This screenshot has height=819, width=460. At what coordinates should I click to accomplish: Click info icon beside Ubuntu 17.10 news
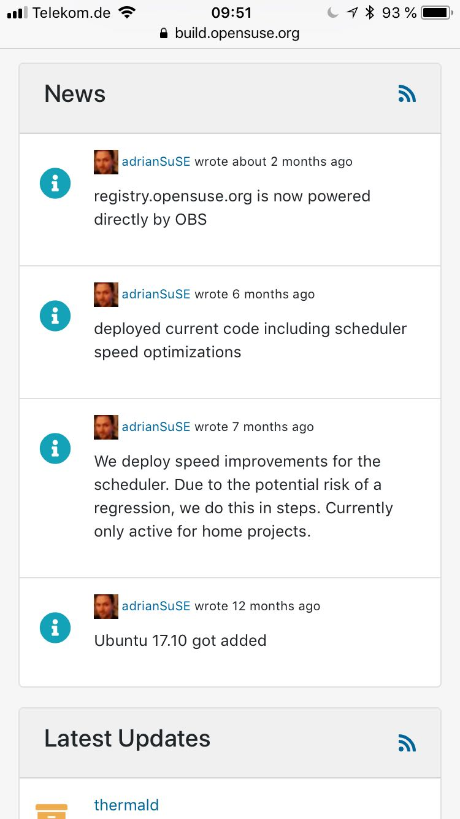tap(55, 628)
